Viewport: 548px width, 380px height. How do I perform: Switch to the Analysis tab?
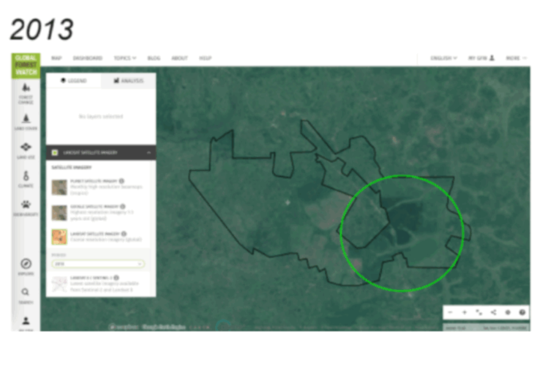tap(129, 81)
